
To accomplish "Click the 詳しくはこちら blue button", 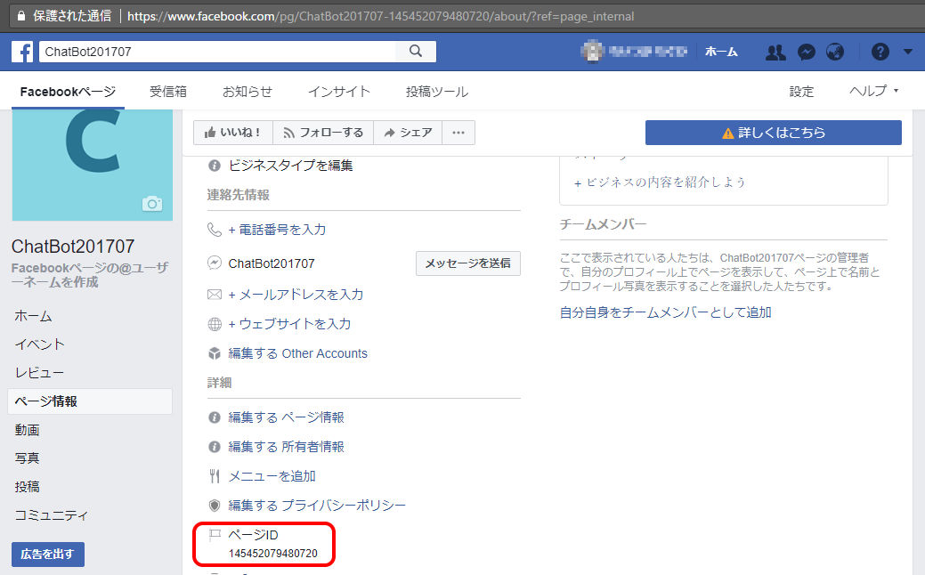I will point(774,133).
